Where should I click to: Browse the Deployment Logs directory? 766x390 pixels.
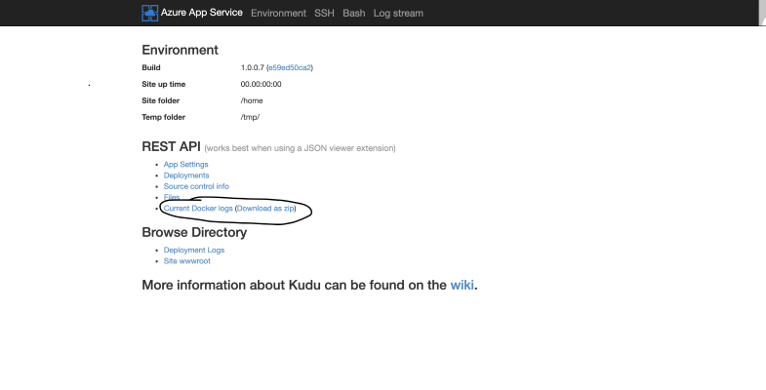(x=194, y=250)
